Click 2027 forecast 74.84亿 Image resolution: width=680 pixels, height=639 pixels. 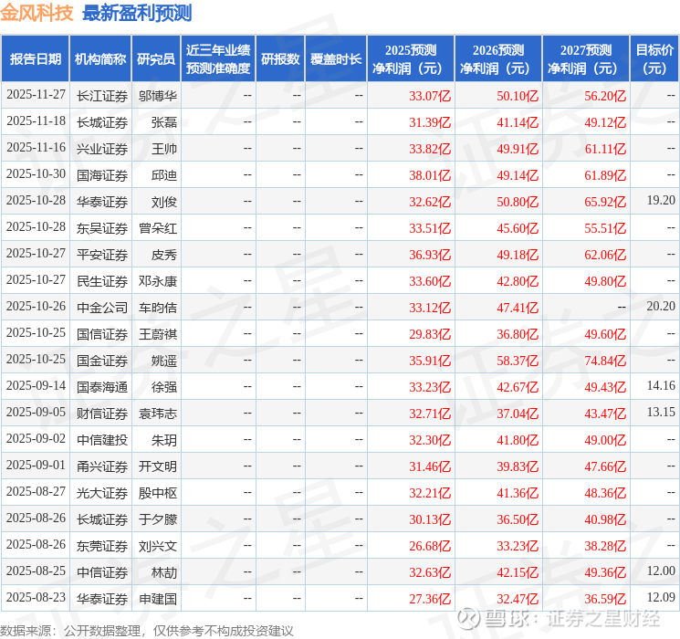click(605, 361)
